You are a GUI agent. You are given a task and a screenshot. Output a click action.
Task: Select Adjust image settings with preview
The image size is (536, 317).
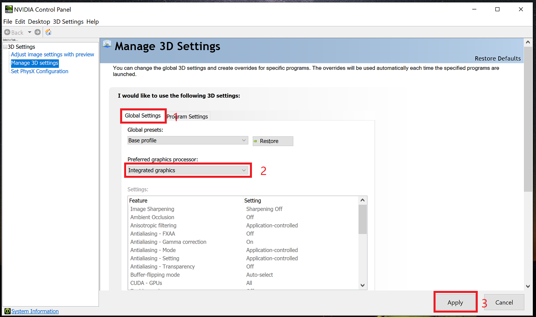tap(52, 55)
